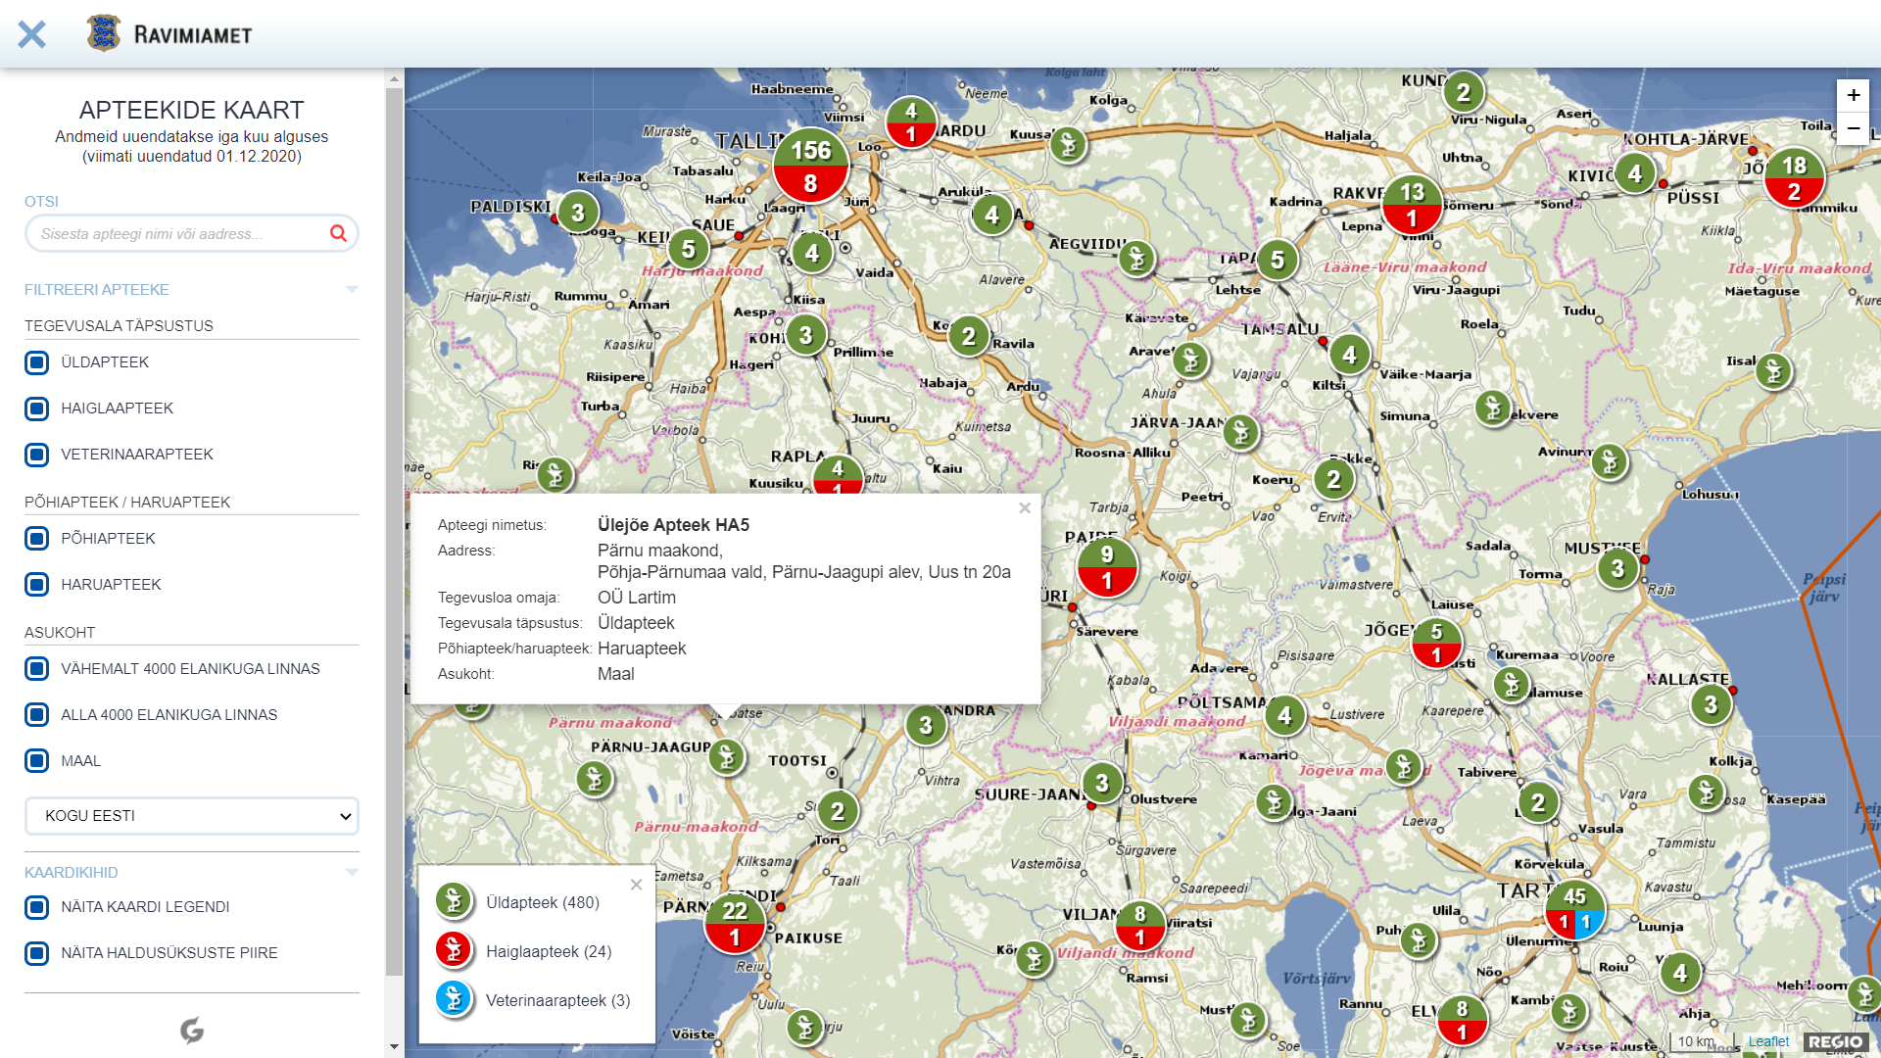Click the pharmacy marker near Aegviidu
Screen dimensions: 1881x1058
(1136, 259)
